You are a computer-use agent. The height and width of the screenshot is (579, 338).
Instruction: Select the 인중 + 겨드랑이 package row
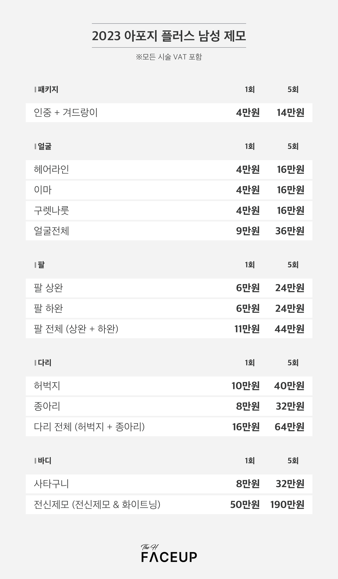[x=169, y=113]
